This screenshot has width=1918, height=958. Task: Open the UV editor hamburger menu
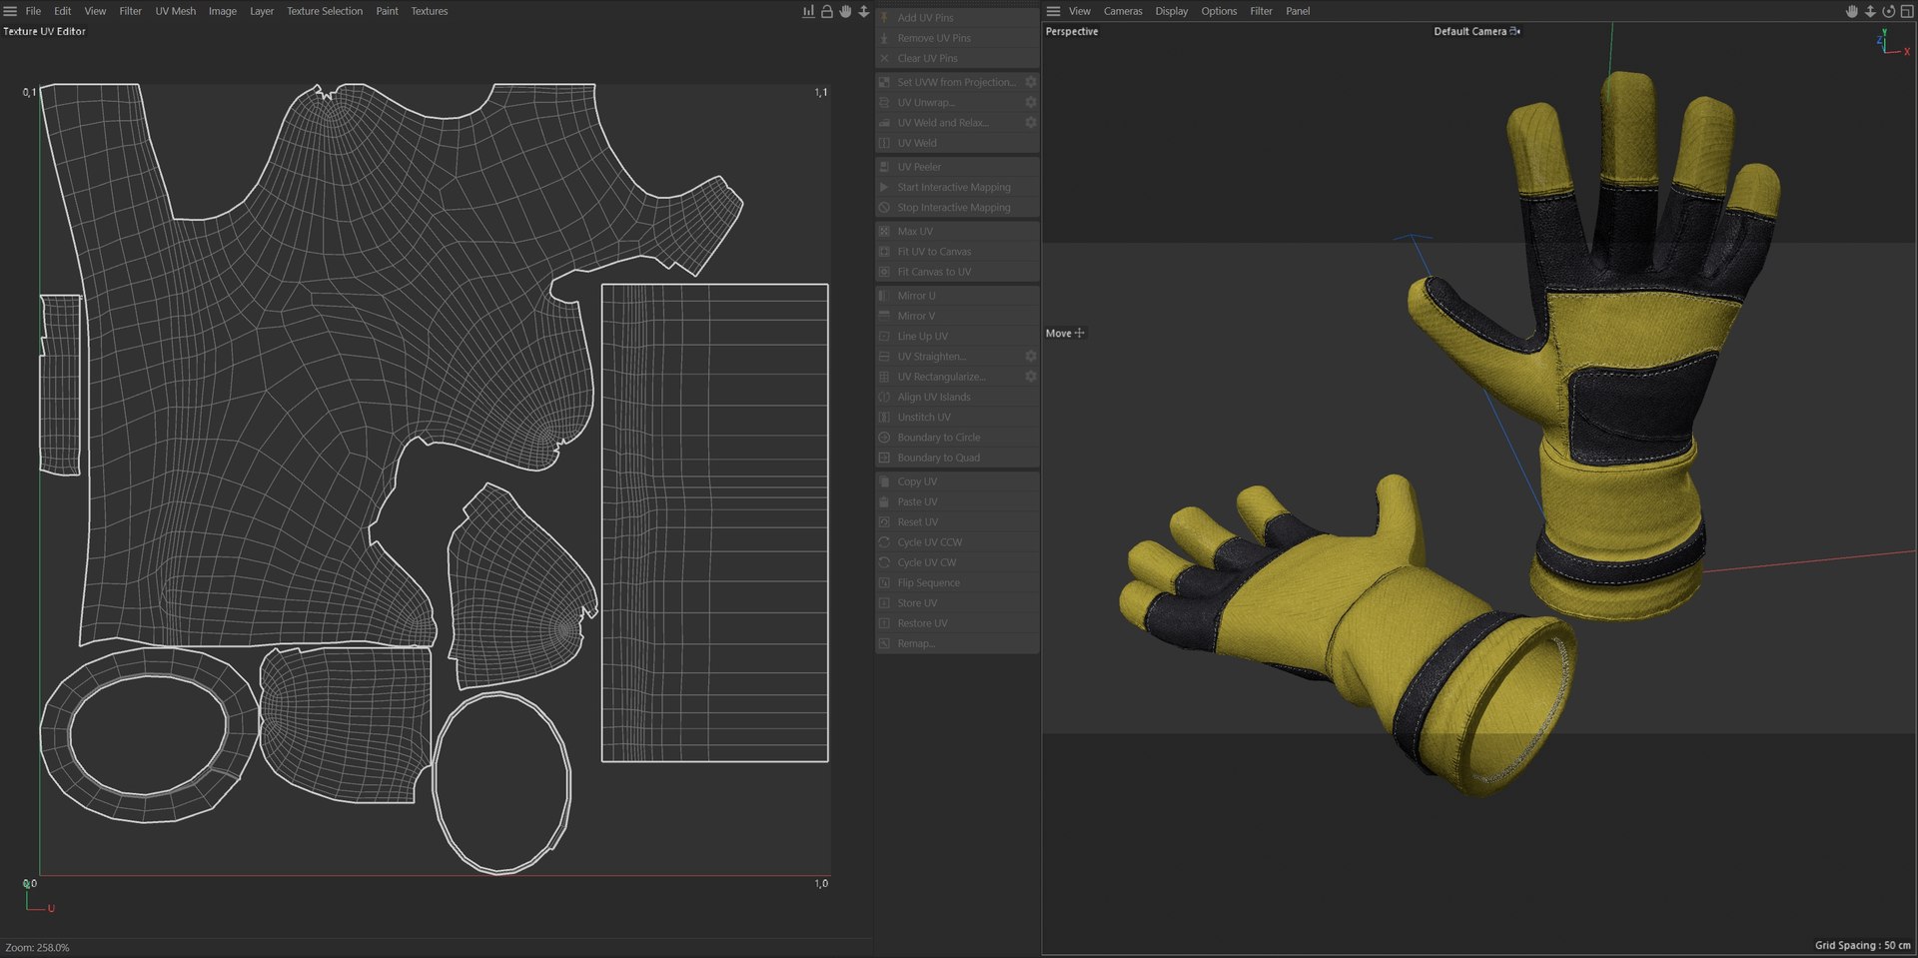point(10,11)
